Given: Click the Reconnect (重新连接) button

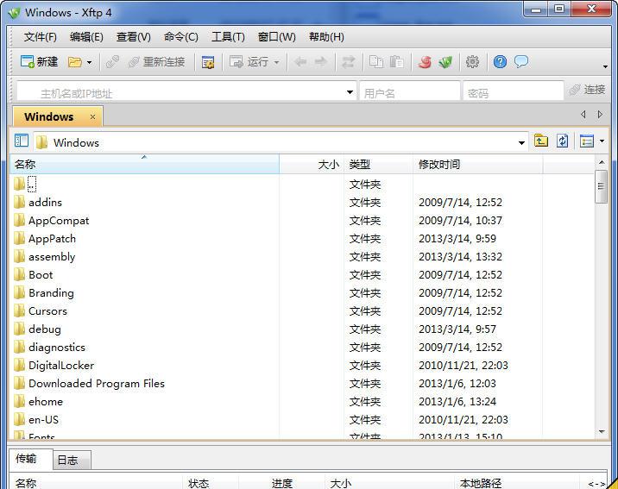Looking at the screenshot, I should click(x=156, y=62).
